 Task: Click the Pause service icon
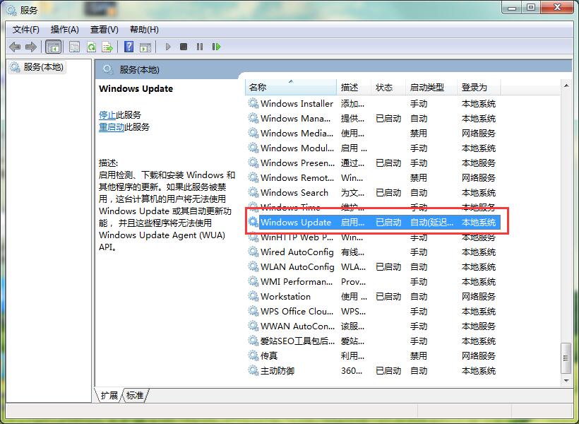coord(200,47)
